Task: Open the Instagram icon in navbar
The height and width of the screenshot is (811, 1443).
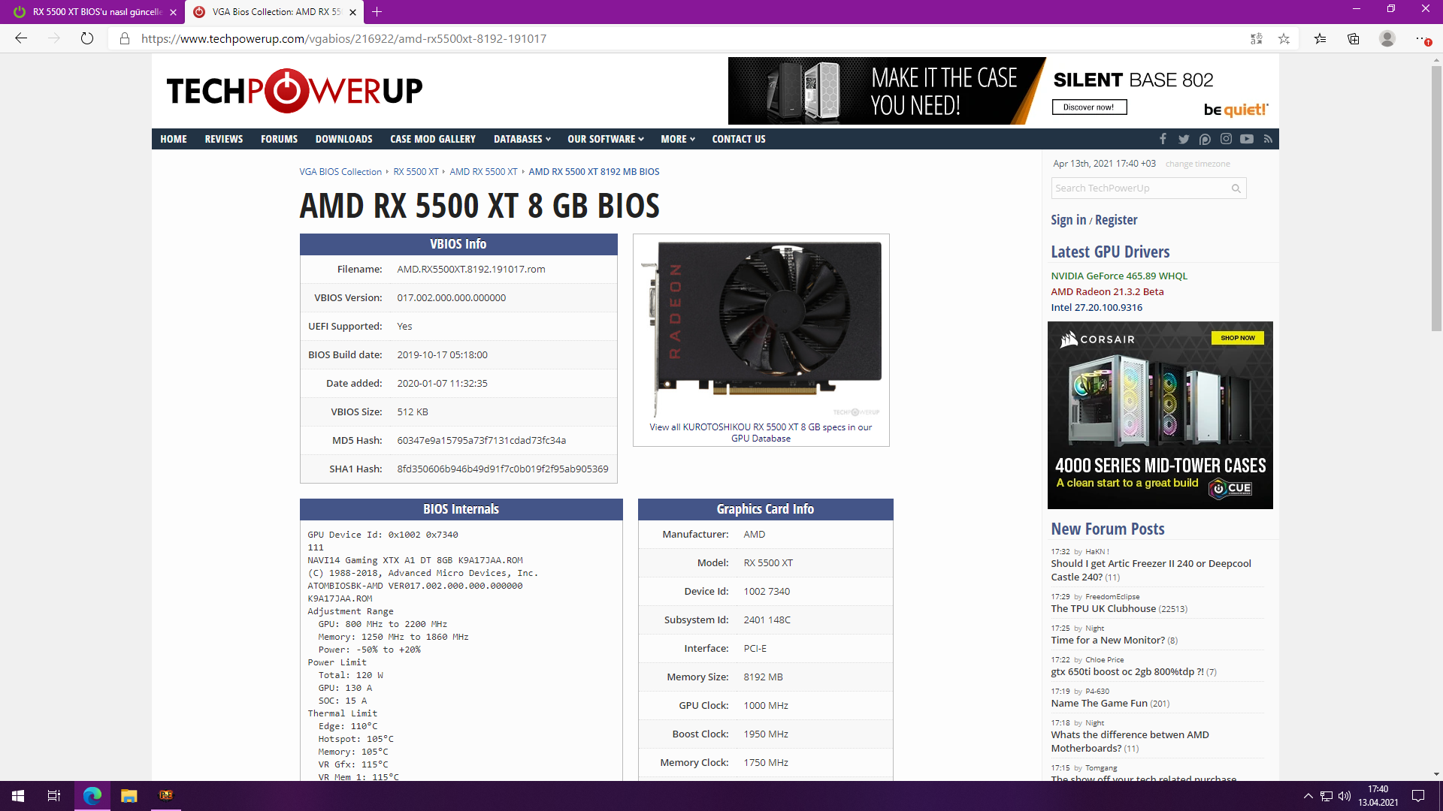Action: [x=1226, y=139]
